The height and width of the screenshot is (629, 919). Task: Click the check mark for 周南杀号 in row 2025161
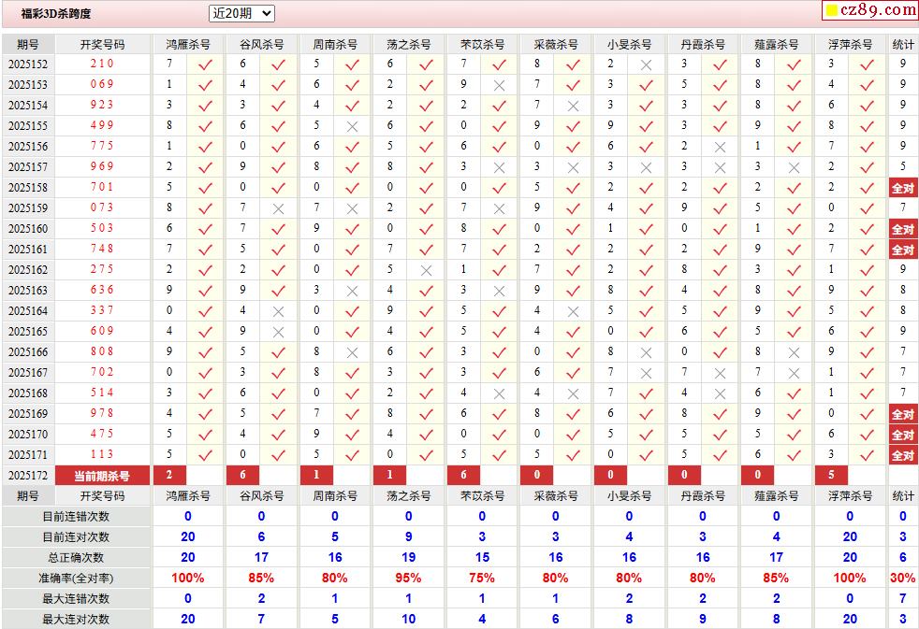click(352, 250)
